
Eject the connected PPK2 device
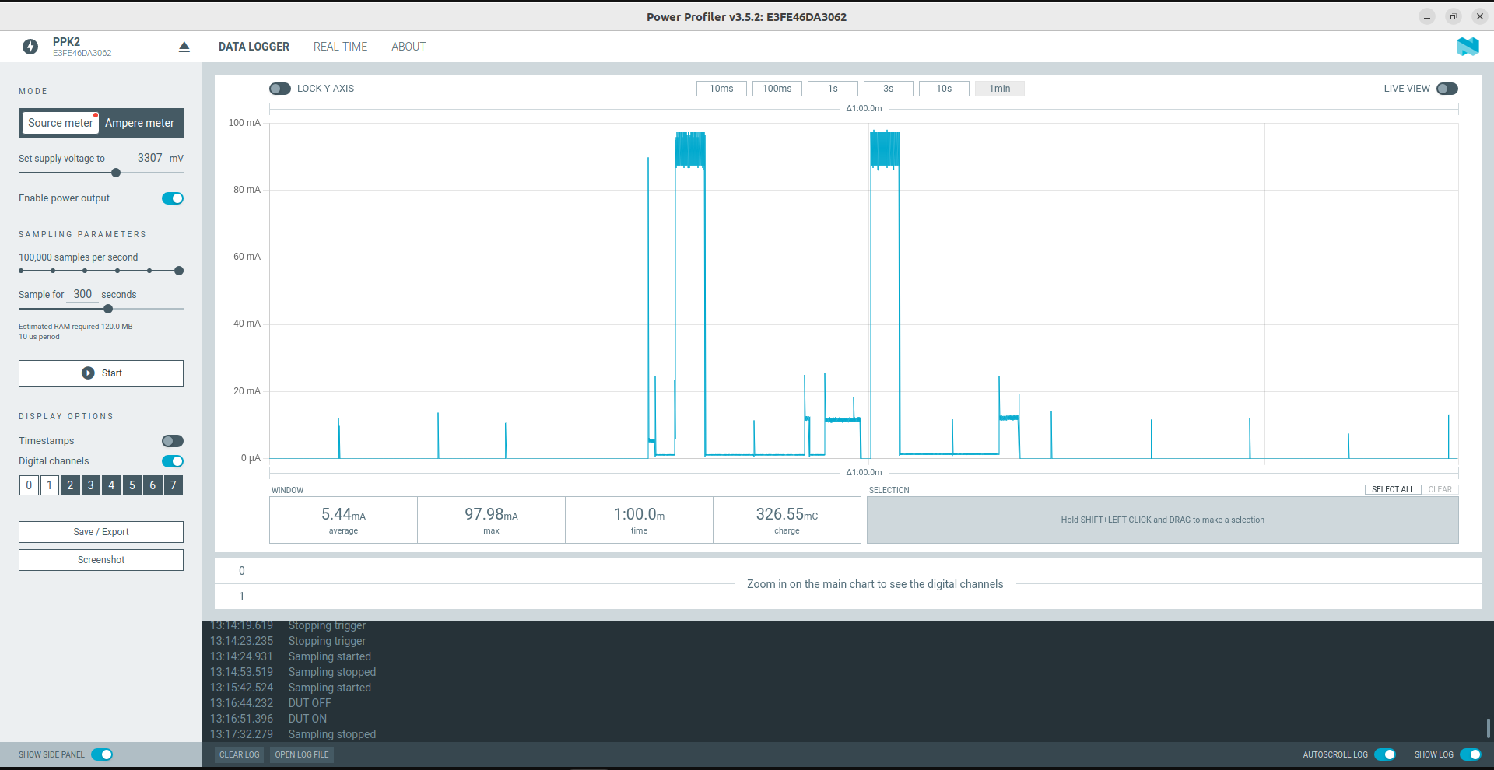click(x=184, y=47)
